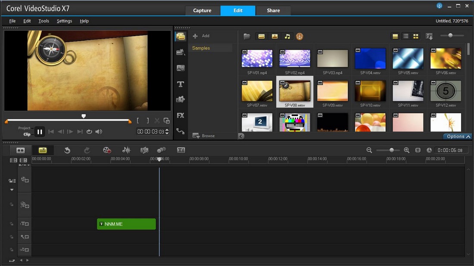
Task: Open the FX filter library
Action: pyautogui.click(x=180, y=115)
